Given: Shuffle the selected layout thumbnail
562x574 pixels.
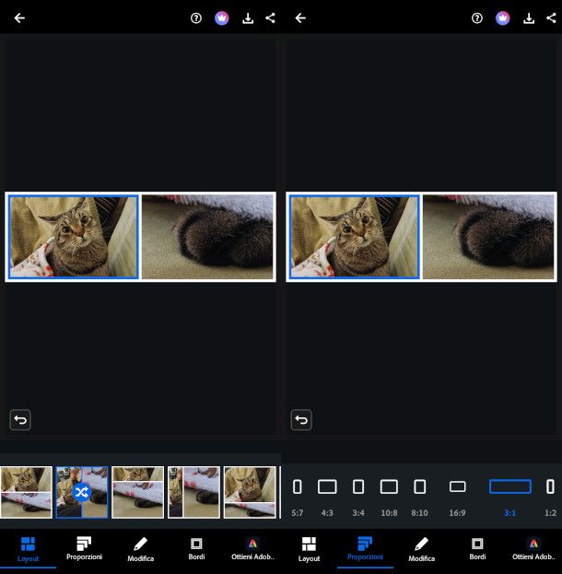Looking at the screenshot, I should (82, 492).
